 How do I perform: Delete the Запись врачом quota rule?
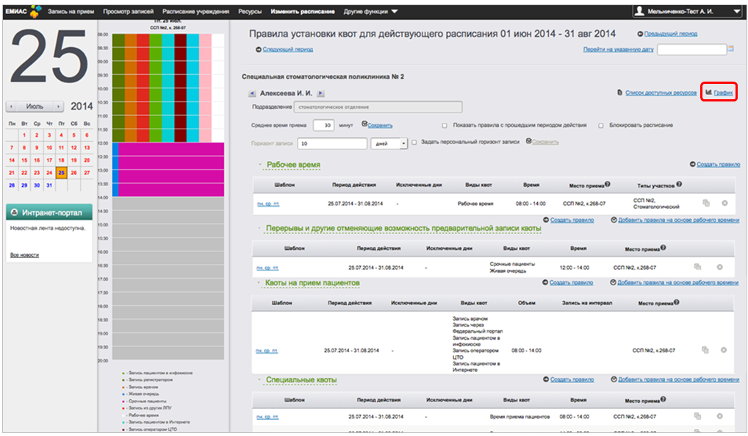(x=724, y=350)
